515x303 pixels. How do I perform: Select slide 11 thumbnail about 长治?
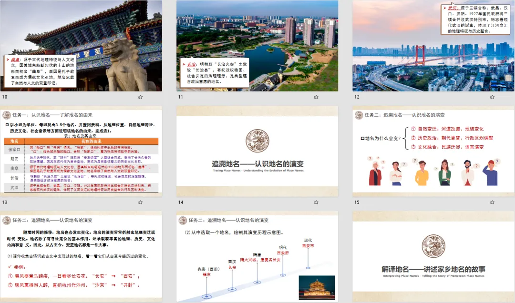257,46
